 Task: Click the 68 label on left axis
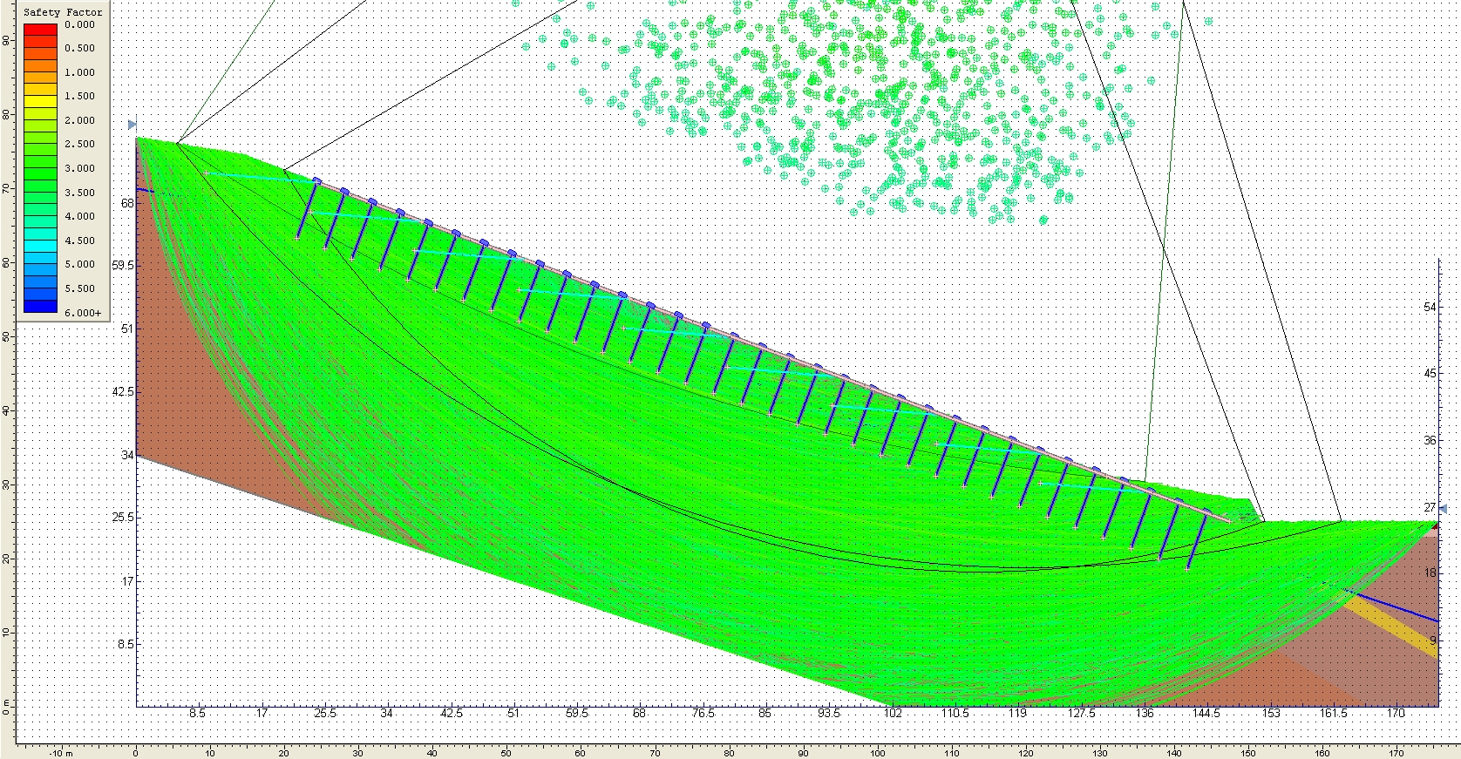[127, 203]
